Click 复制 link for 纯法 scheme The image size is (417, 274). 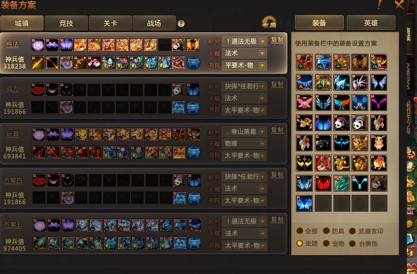click(x=277, y=40)
